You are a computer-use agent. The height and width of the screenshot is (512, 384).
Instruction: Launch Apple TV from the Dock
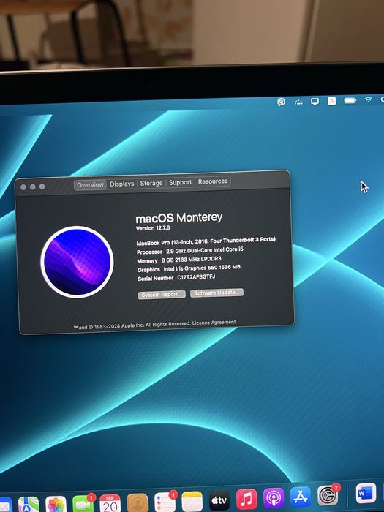point(219,500)
